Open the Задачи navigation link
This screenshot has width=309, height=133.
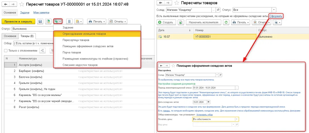pos(25,13)
